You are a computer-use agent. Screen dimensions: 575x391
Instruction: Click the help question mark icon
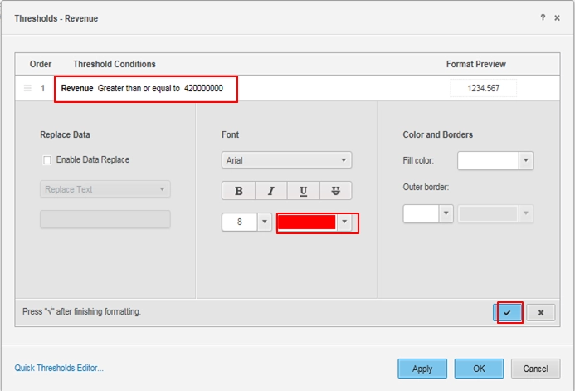point(543,17)
